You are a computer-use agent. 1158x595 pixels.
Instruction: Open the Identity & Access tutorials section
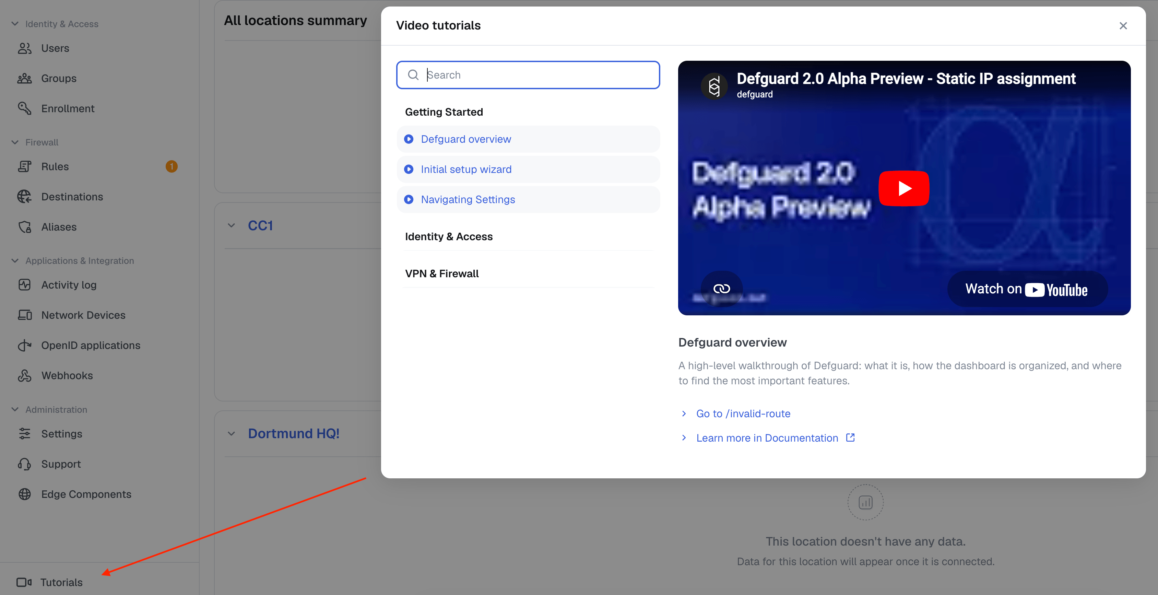[449, 236]
